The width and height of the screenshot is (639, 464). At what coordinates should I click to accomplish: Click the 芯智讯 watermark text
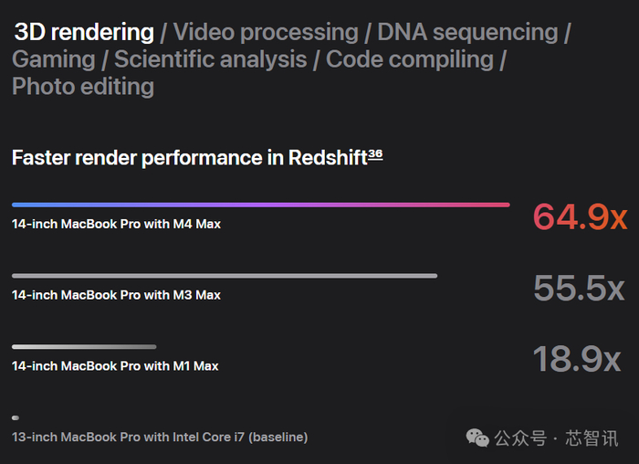click(x=591, y=438)
